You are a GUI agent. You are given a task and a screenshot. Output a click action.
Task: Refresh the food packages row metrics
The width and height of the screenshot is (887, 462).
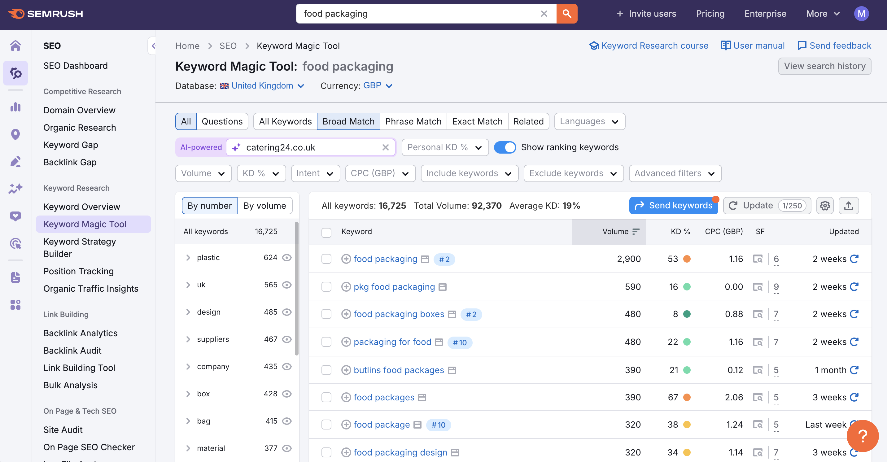[x=854, y=397]
